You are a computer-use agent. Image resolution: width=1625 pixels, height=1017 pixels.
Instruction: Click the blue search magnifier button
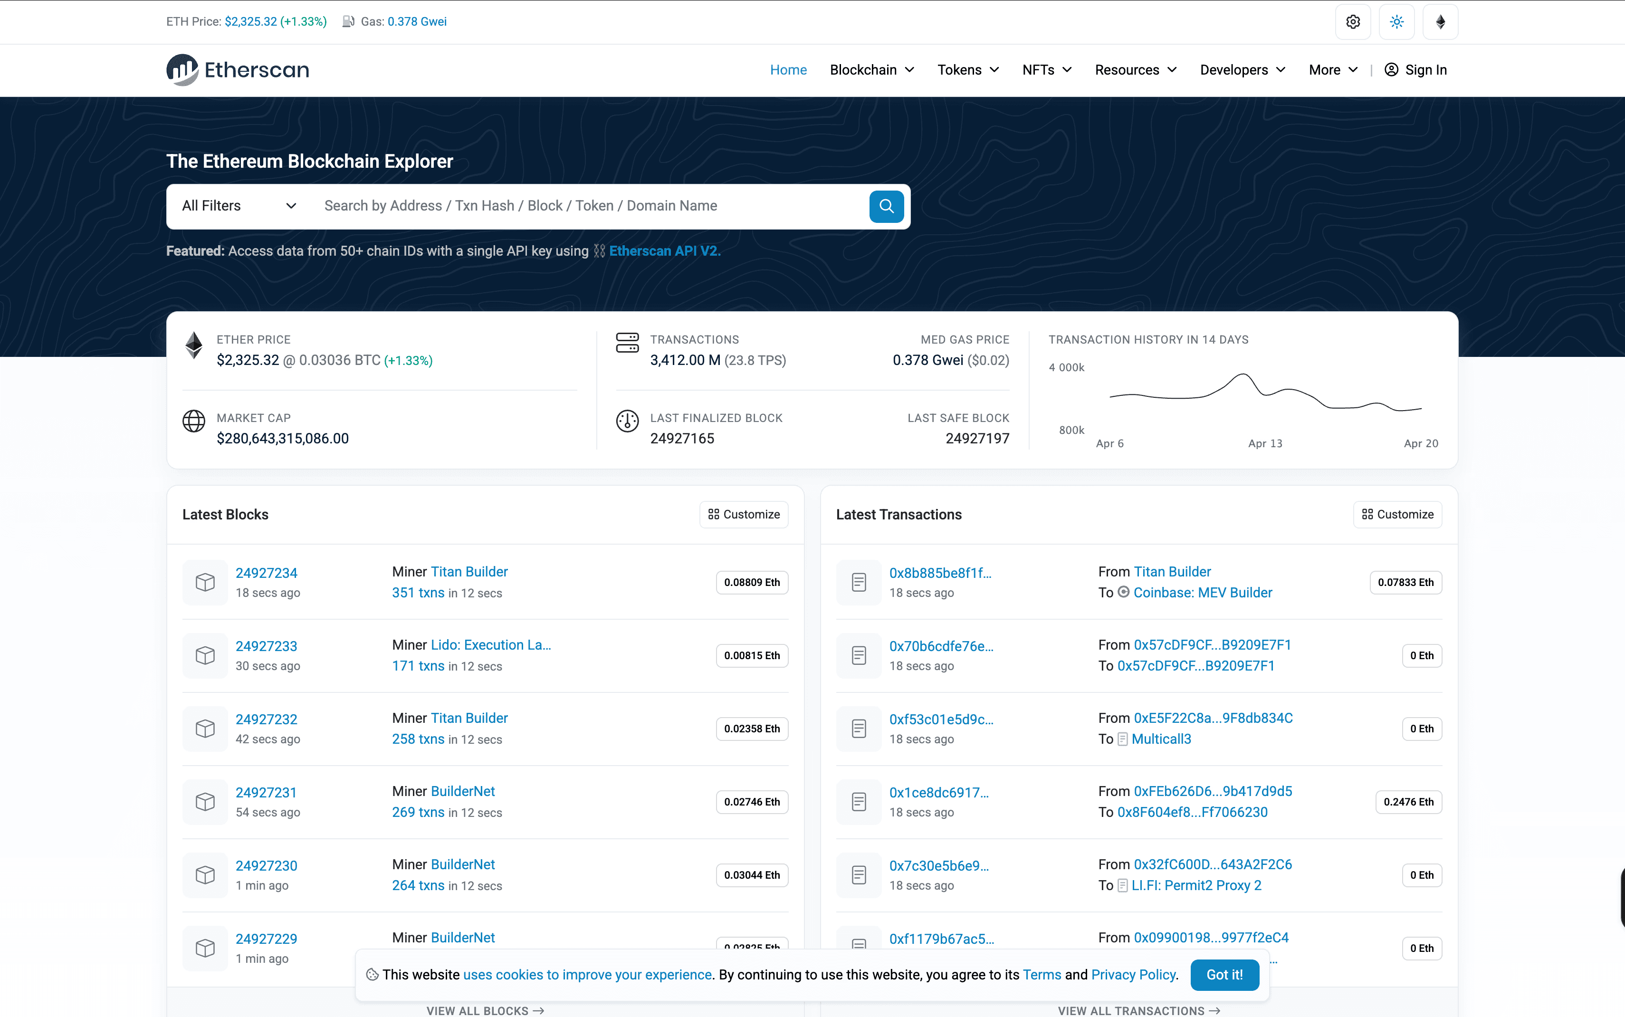tap(886, 206)
